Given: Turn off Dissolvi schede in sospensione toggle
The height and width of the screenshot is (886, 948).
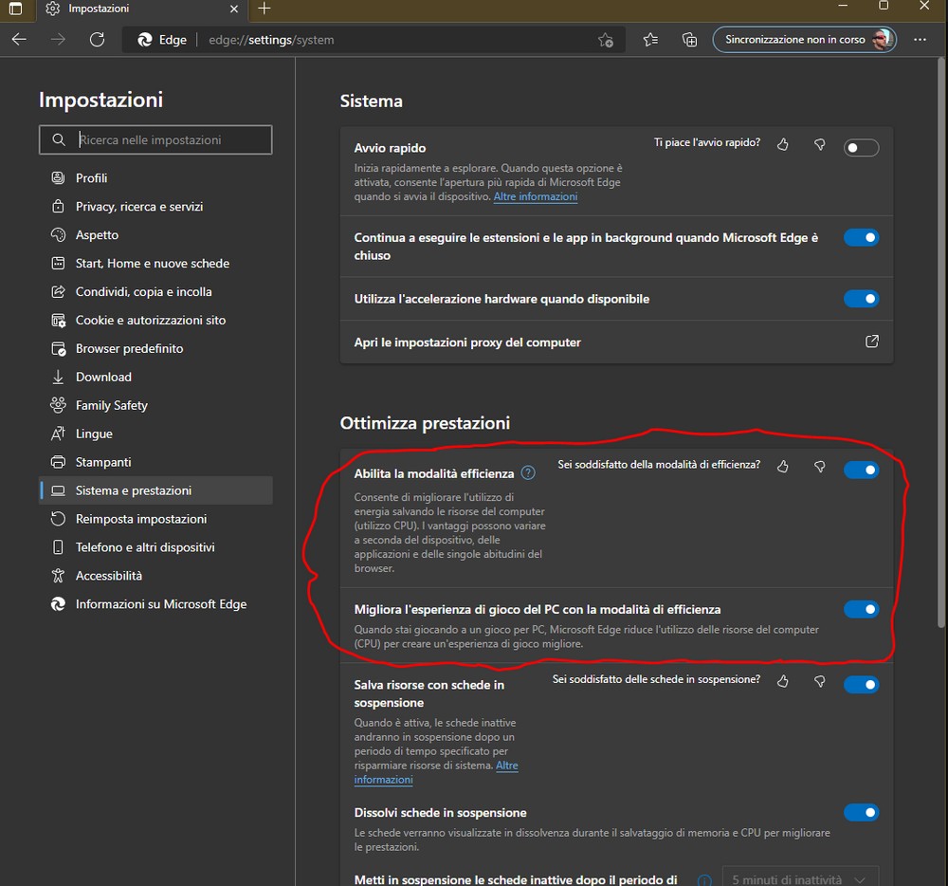Looking at the screenshot, I should pos(861,813).
